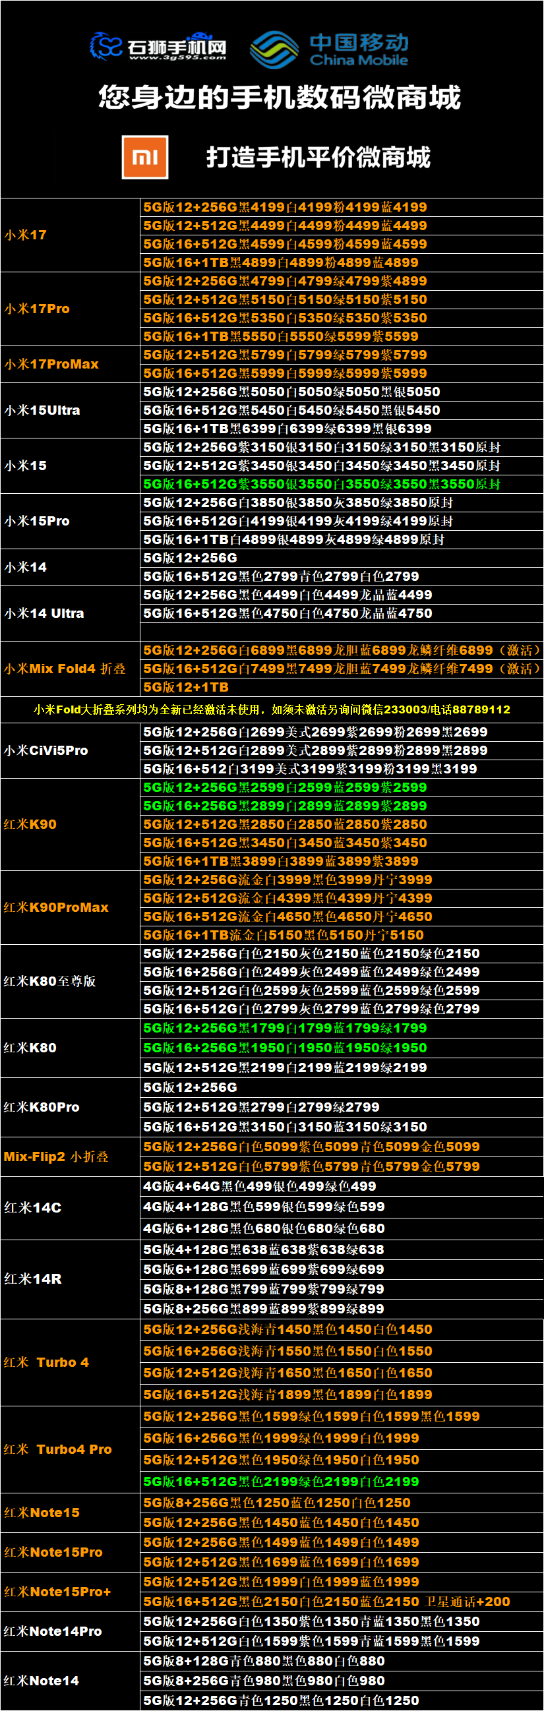Click the 小米CiVi5Pro model label
This screenshot has width=544, height=1711.
46,750
